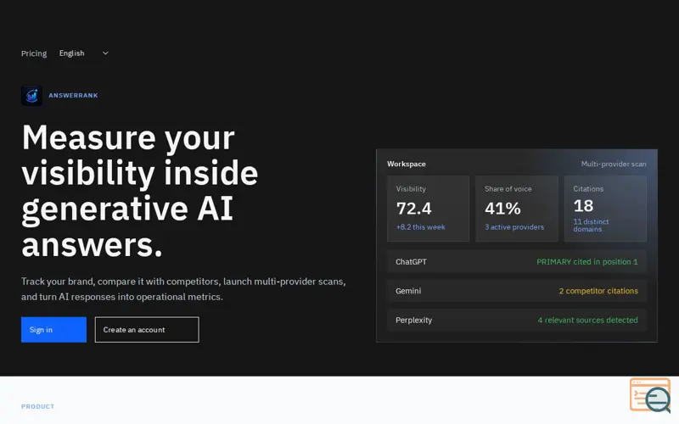This screenshot has width=679, height=424.
Task: Click the Multi-provider scan label
Action: (x=614, y=164)
